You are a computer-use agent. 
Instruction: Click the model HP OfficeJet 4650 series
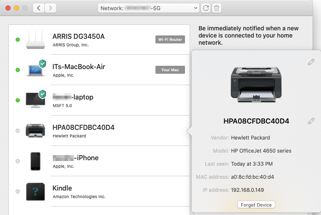click(x=261, y=150)
